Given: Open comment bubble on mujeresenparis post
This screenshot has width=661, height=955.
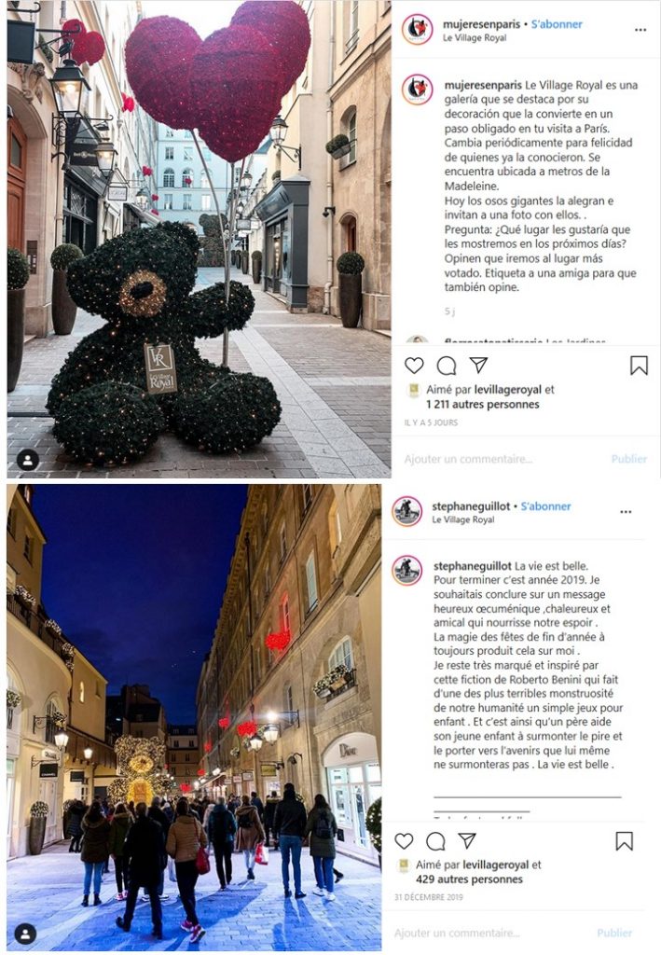Looking at the screenshot, I should [x=447, y=366].
